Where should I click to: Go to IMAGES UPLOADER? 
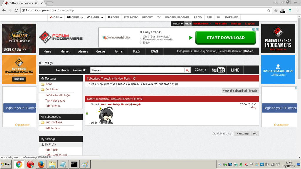[177, 17]
